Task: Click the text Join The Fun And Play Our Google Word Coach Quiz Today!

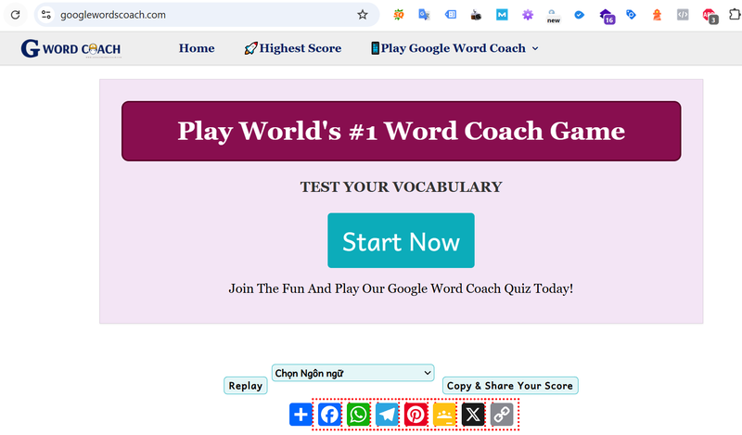Action: [402, 288]
